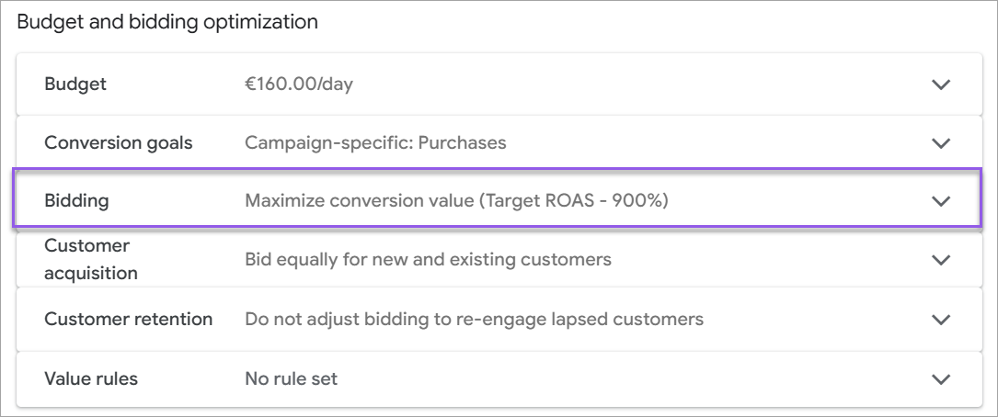Click the Customer retention label
This screenshot has height=417, width=998.
(129, 320)
